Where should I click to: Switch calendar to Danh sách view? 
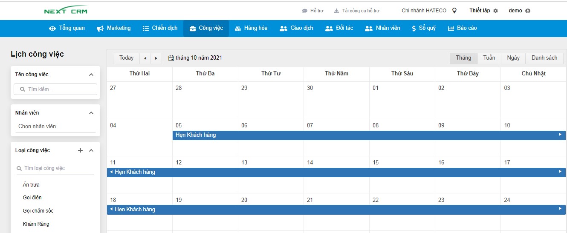pos(544,58)
